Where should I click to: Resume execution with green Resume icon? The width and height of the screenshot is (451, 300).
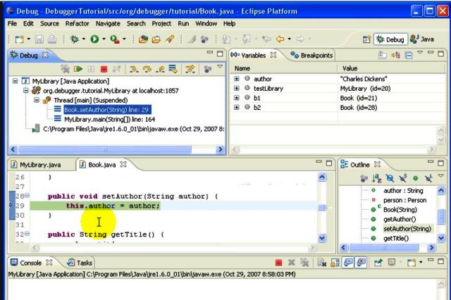coord(78,69)
